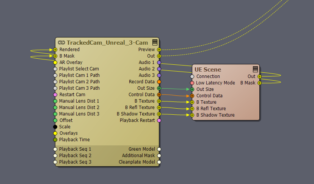Click the Green Model output pin
Screen dimensions: 314x184
pyautogui.click(x=159, y=149)
